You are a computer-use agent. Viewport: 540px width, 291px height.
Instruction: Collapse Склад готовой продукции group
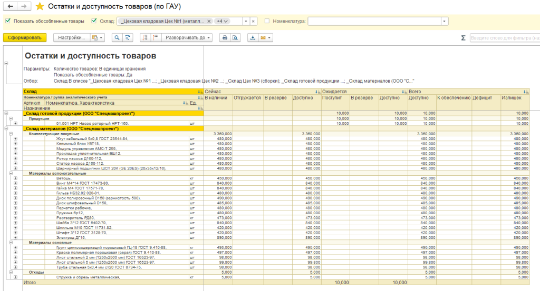tap(6, 113)
